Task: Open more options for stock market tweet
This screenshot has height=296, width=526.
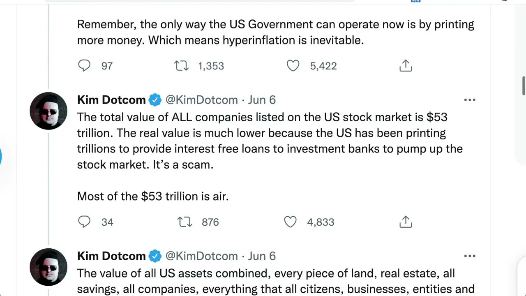Action: tap(469, 100)
